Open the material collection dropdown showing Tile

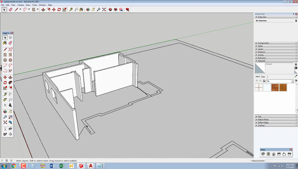coord(280,81)
